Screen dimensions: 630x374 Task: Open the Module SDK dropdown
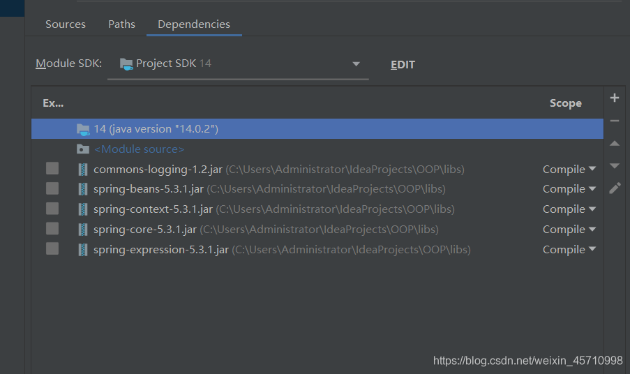pyautogui.click(x=238, y=64)
